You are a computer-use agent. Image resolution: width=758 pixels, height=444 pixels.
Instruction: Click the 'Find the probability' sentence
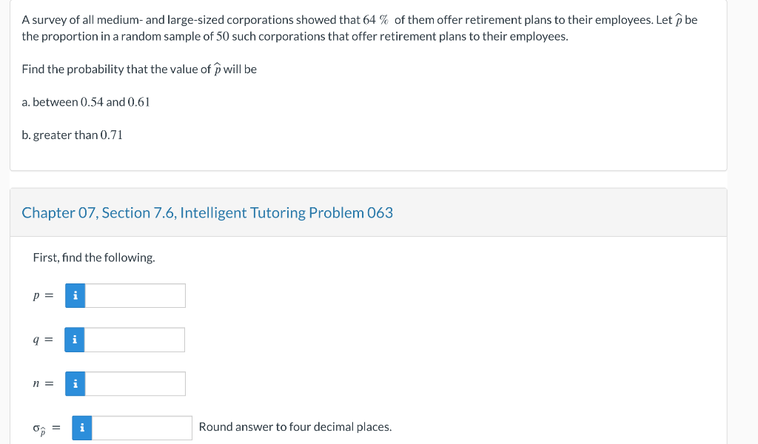point(139,70)
